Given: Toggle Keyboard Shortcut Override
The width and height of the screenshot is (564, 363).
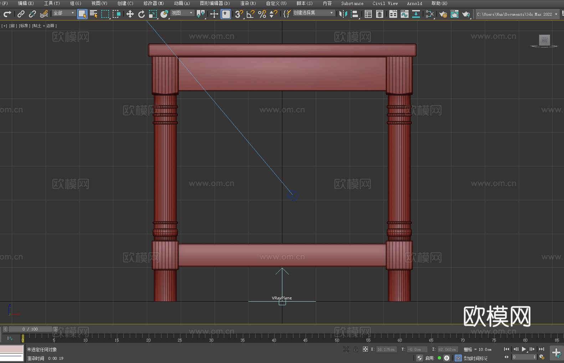Looking at the screenshot, I should coord(226,14).
